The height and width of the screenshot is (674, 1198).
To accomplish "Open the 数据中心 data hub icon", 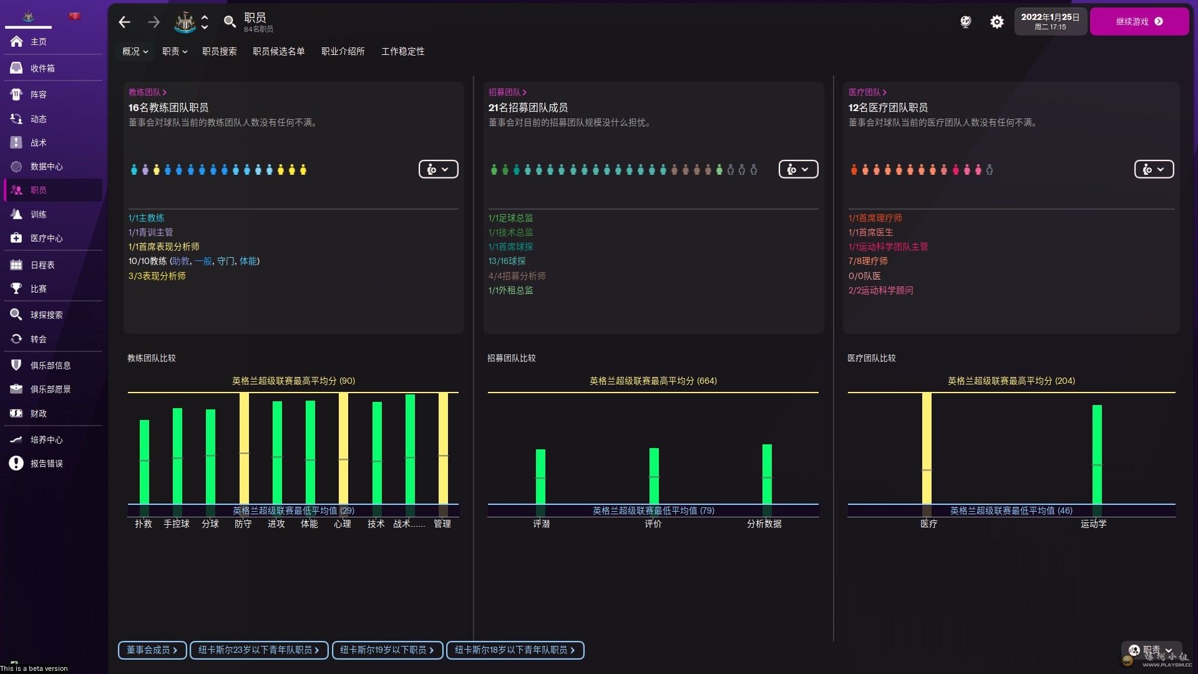I will (x=16, y=167).
